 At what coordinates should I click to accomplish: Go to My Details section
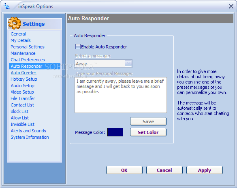[21, 40]
